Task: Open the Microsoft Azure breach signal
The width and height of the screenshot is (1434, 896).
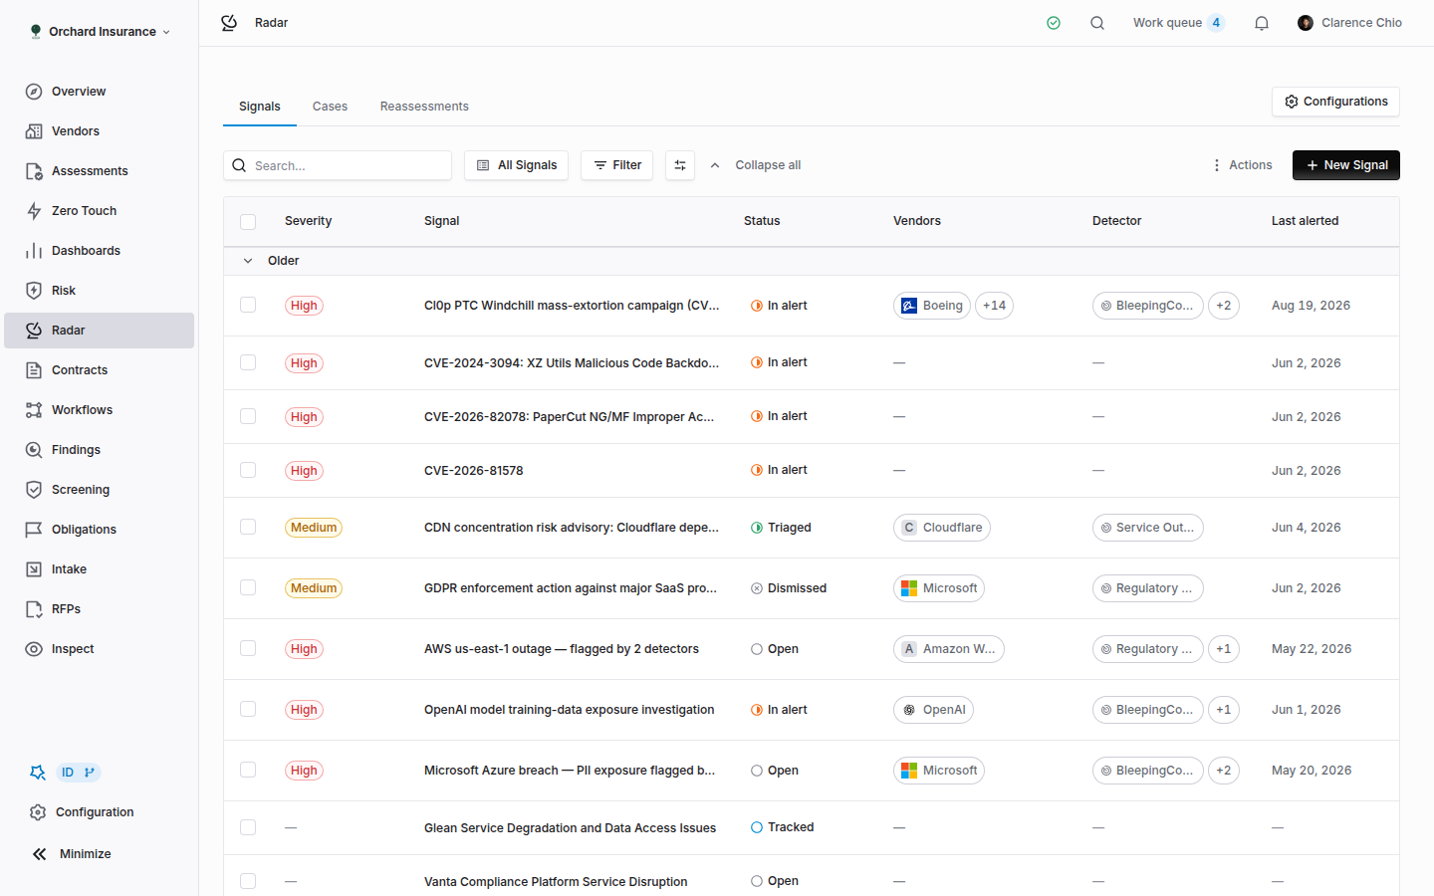Action: tap(570, 771)
